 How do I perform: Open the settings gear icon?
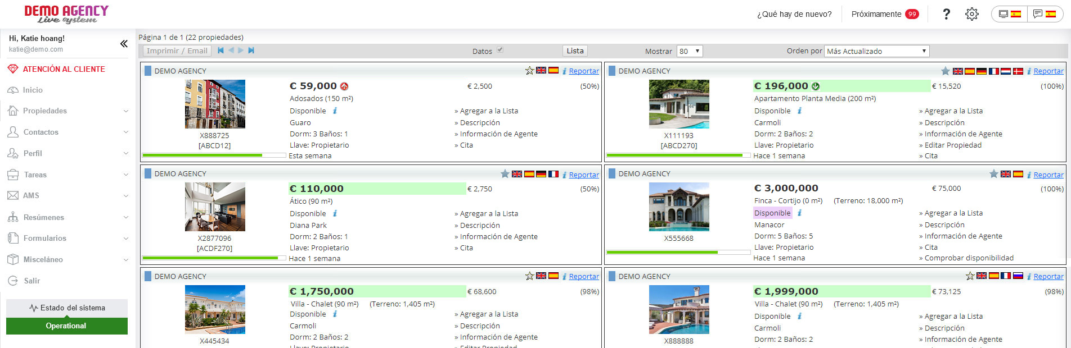(x=972, y=14)
